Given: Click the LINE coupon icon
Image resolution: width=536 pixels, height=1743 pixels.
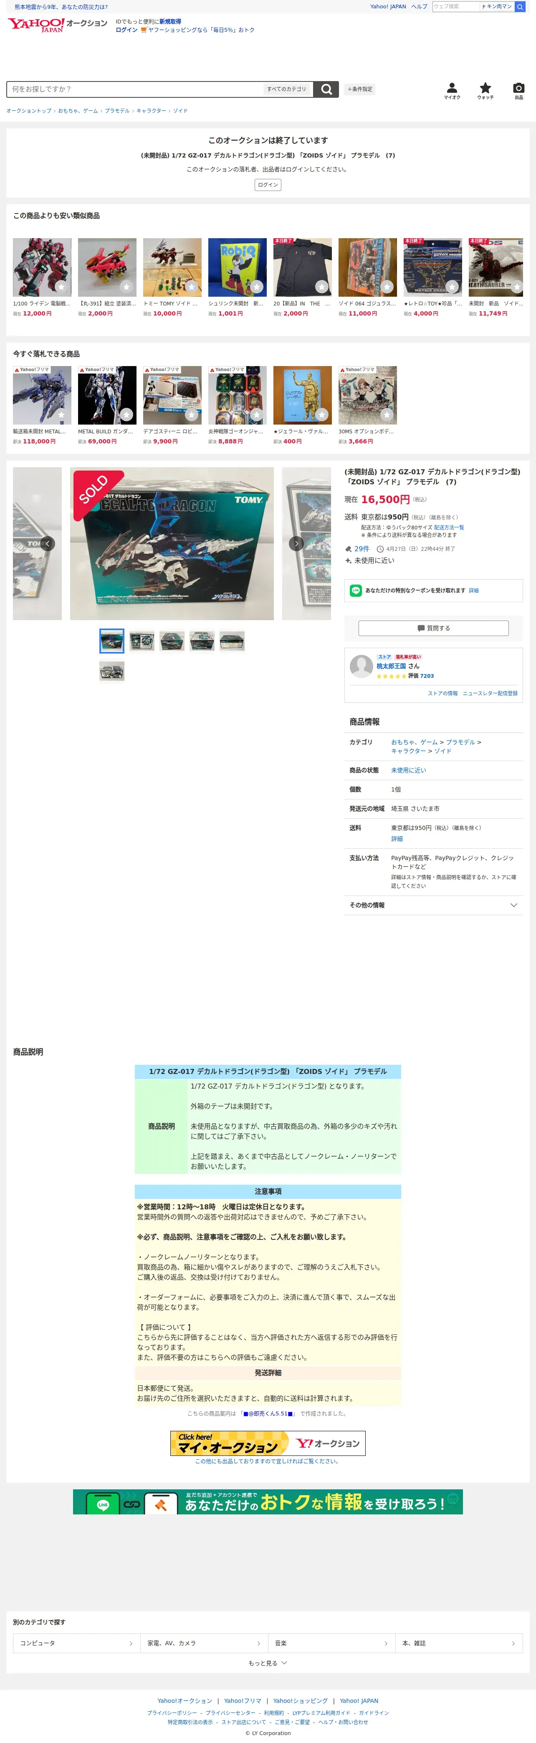Looking at the screenshot, I should pyautogui.click(x=356, y=591).
